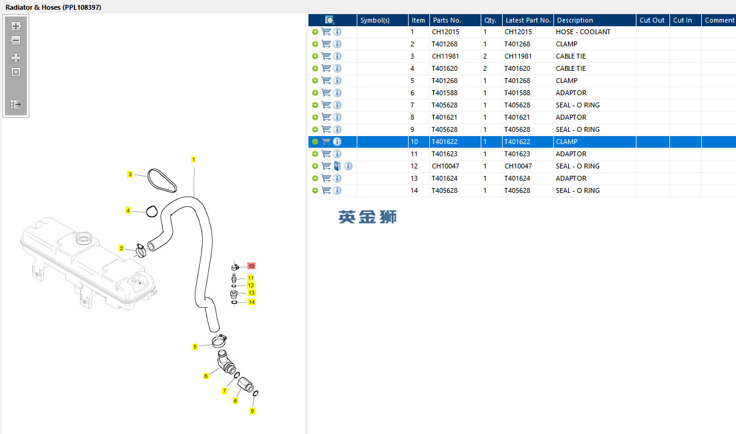Select callout 1 on the hose diagram
Viewport: 736px width, 434px height.
coord(194,159)
